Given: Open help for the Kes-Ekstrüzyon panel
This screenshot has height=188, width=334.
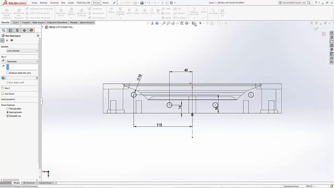Looking at the screenshot, I should click(x=38, y=36).
